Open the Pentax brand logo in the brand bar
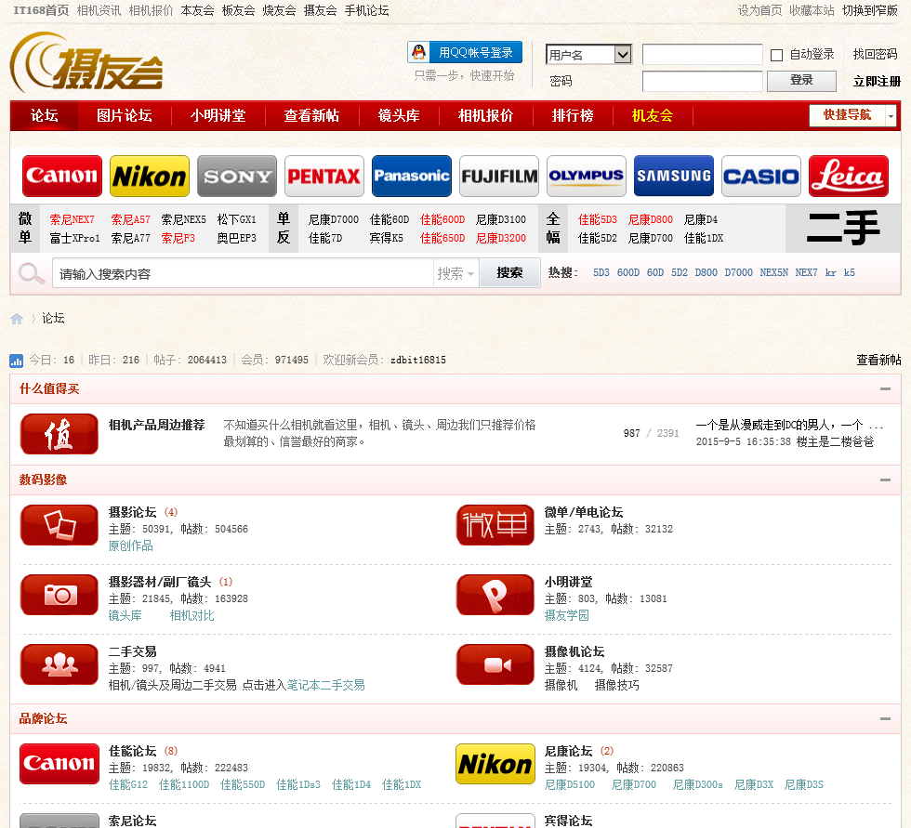 tap(324, 176)
